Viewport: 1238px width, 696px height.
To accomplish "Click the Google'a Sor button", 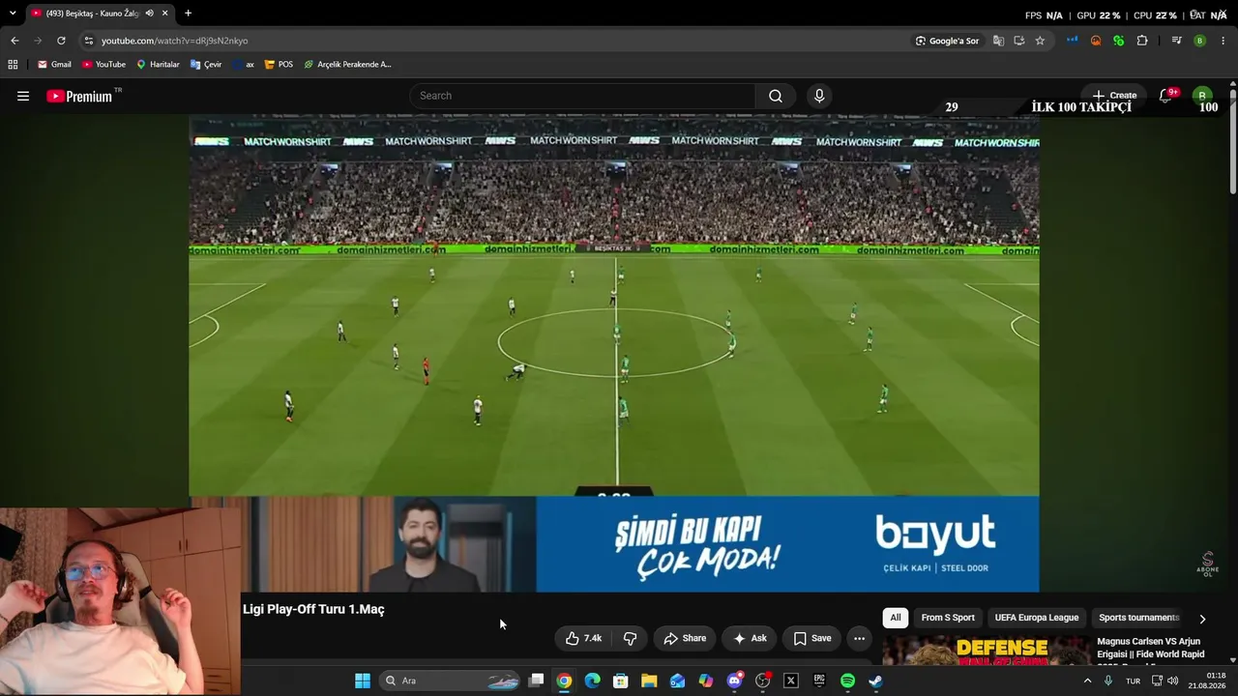I will (948, 41).
